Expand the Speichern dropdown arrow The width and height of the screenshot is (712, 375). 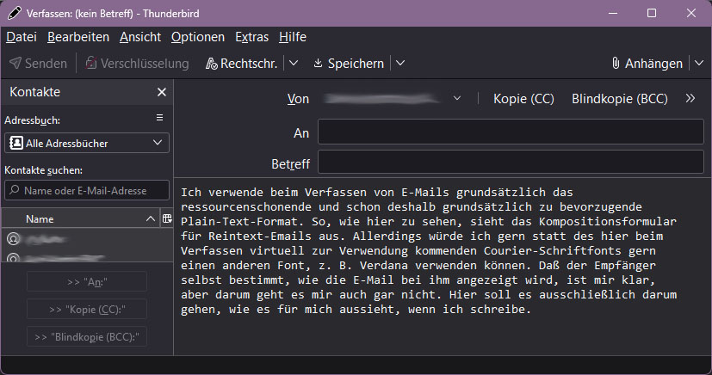tap(400, 63)
